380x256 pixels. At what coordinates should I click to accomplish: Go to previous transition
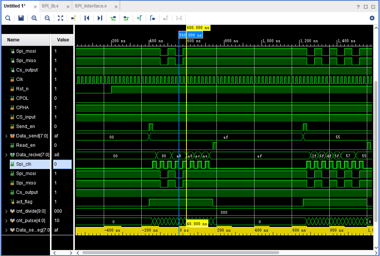[x=113, y=18]
